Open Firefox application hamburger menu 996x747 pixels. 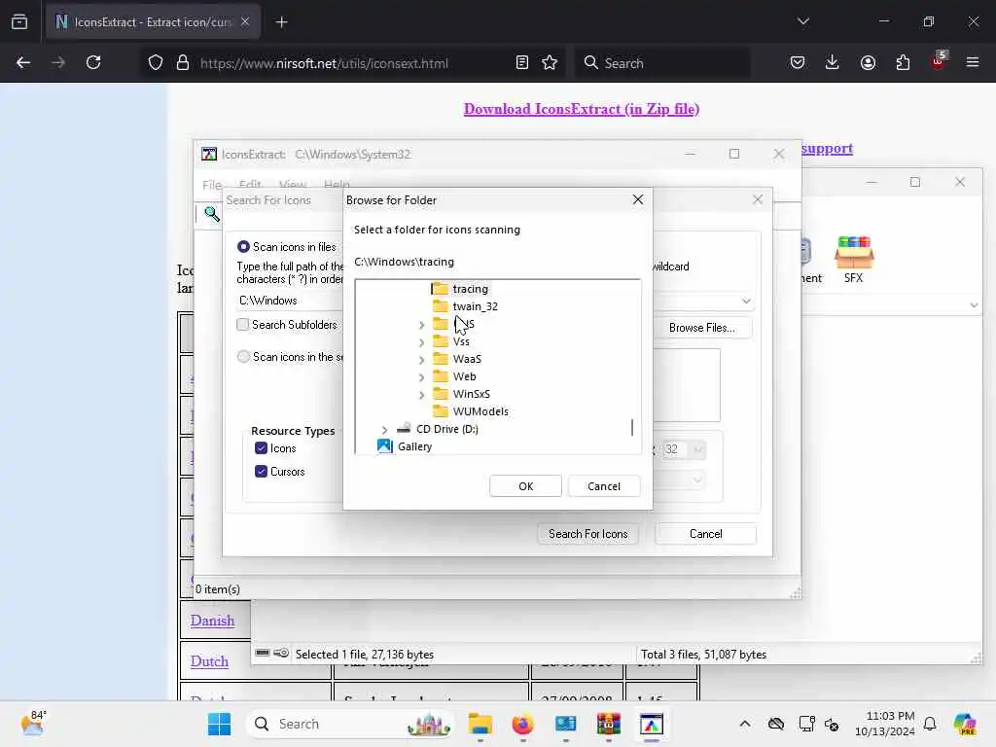[973, 63]
